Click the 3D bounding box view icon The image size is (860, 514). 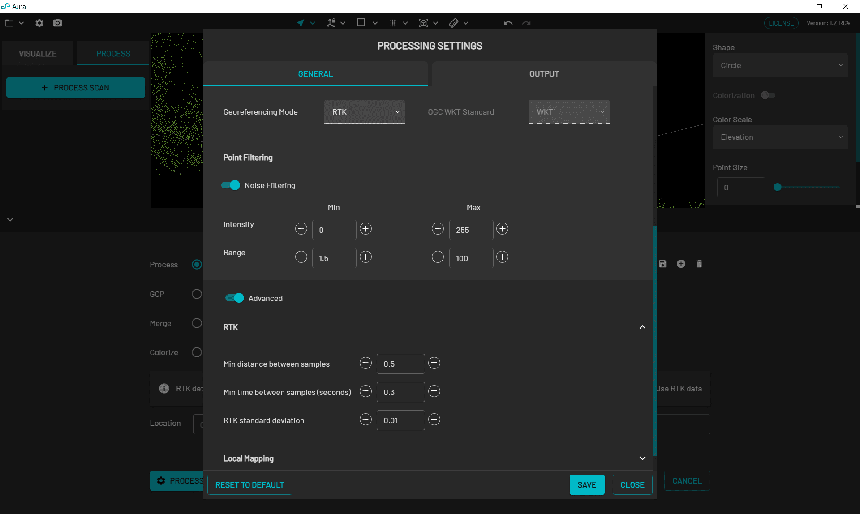tap(423, 23)
